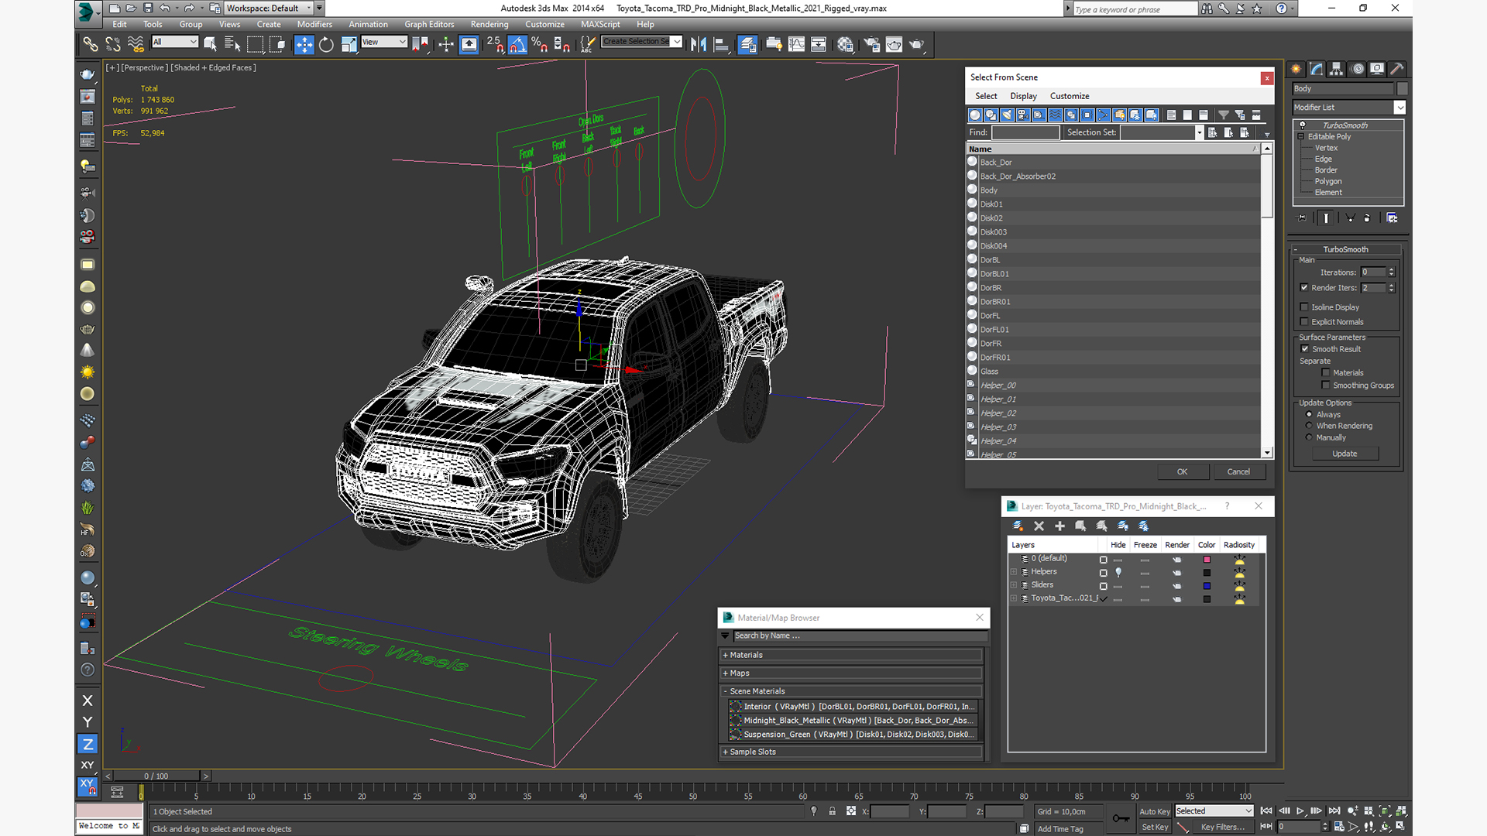Activate the Select and Move tool
This screenshot has width=1487, height=836.
pyautogui.click(x=304, y=44)
